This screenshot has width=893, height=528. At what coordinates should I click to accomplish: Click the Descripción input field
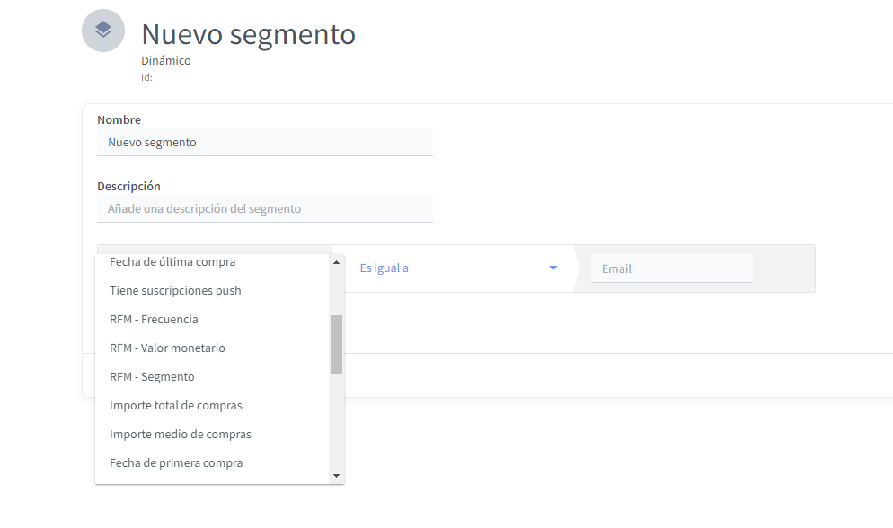click(264, 208)
